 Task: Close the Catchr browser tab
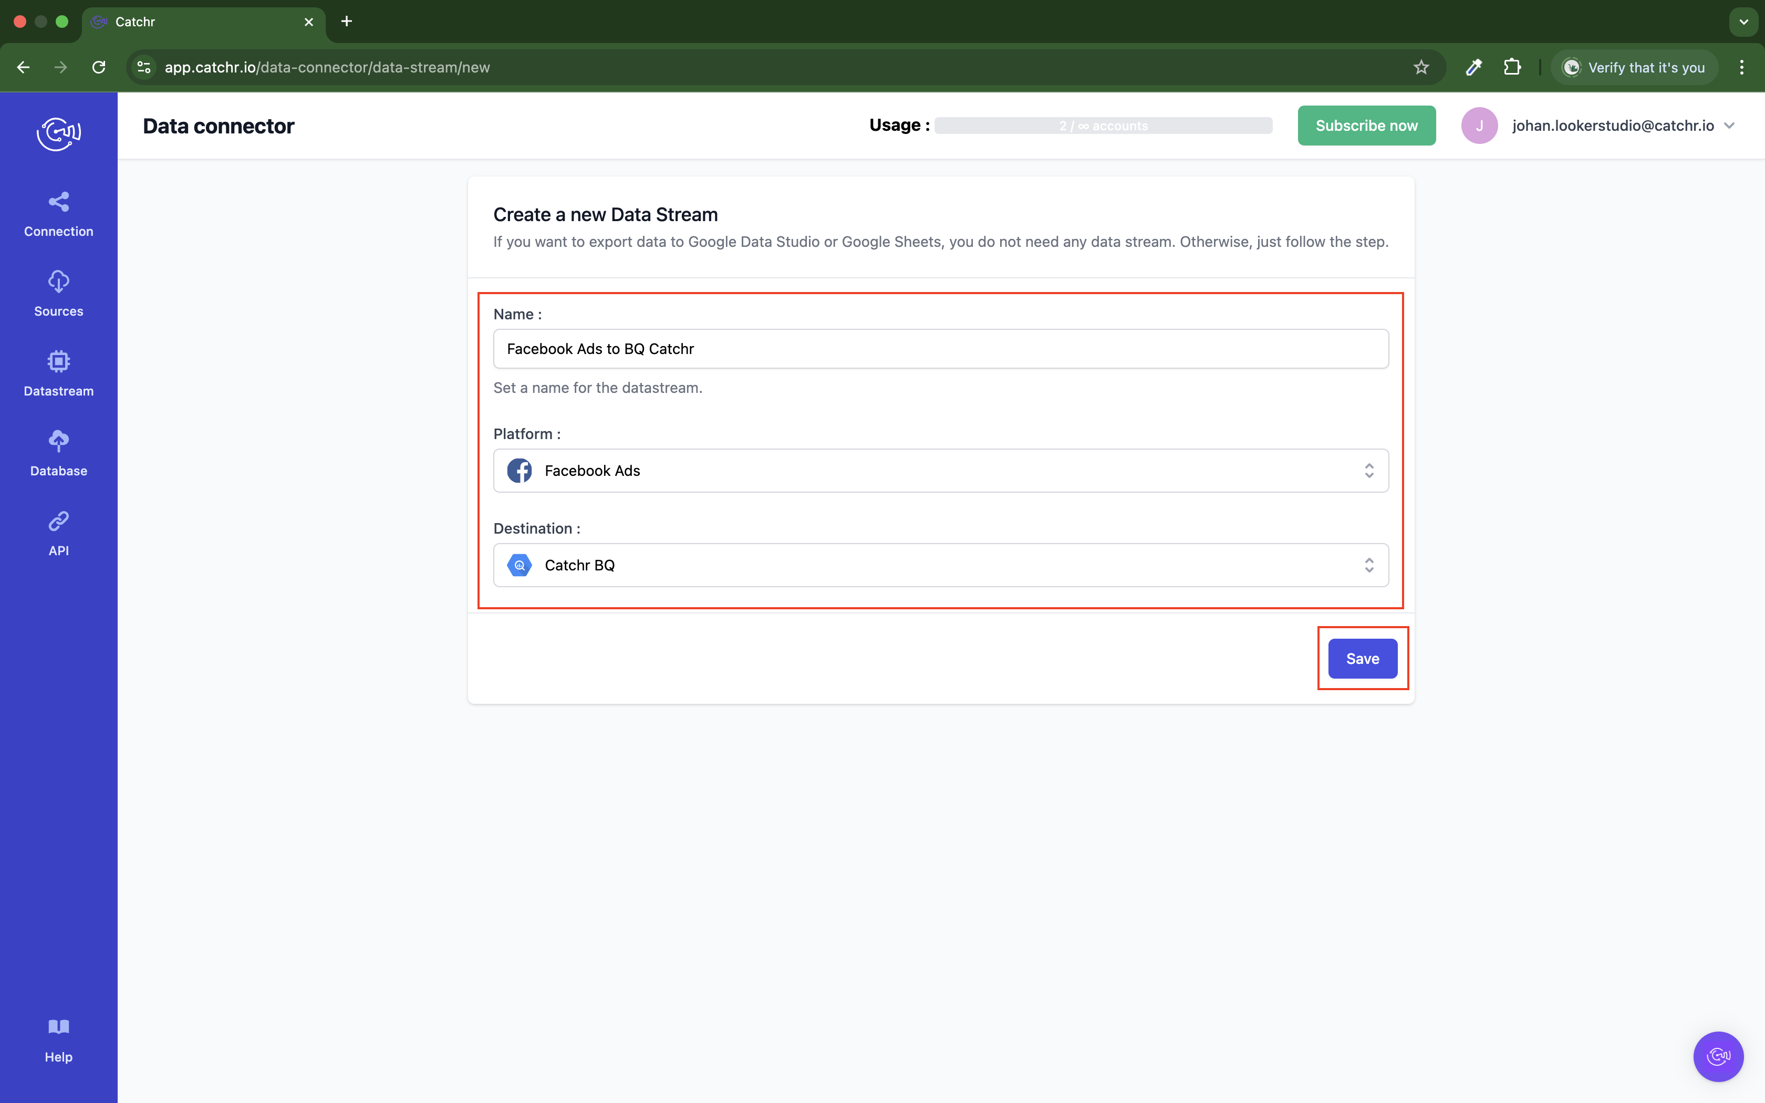pyautogui.click(x=308, y=22)
